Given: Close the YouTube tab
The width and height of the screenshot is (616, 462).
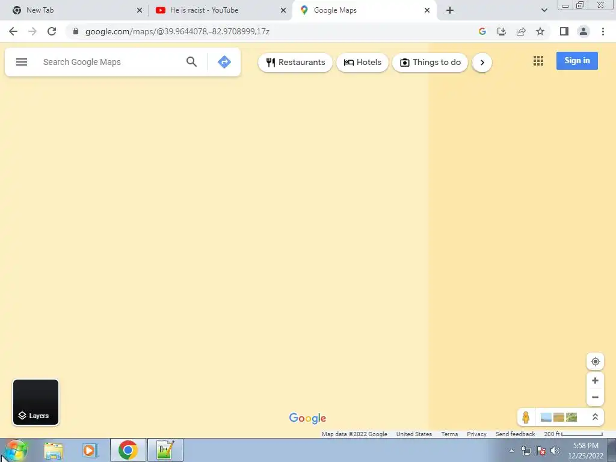Looking at the screenshot, I should point(283,11).
